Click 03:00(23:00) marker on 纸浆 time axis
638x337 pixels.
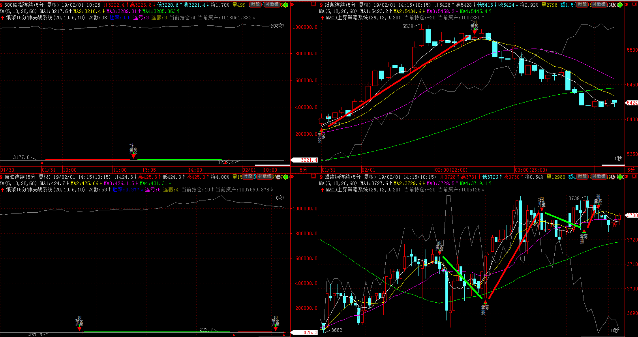click(x=531, y=170)
